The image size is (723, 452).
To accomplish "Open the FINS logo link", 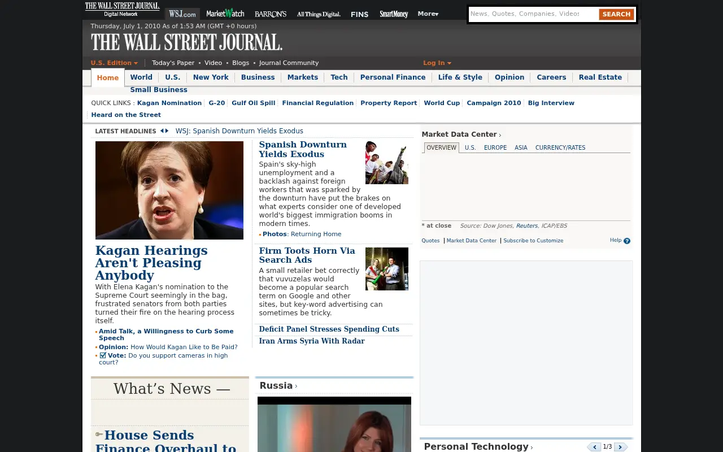I will [360, 14].
